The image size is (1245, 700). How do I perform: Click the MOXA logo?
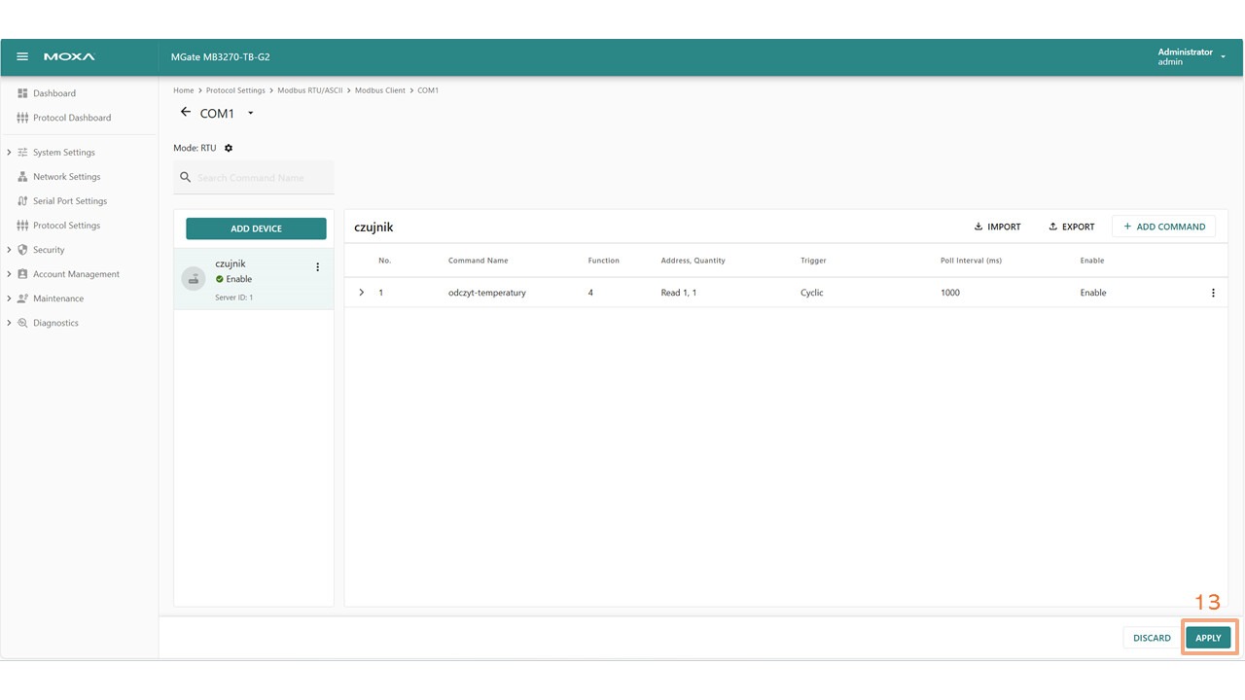coord(69,57)
